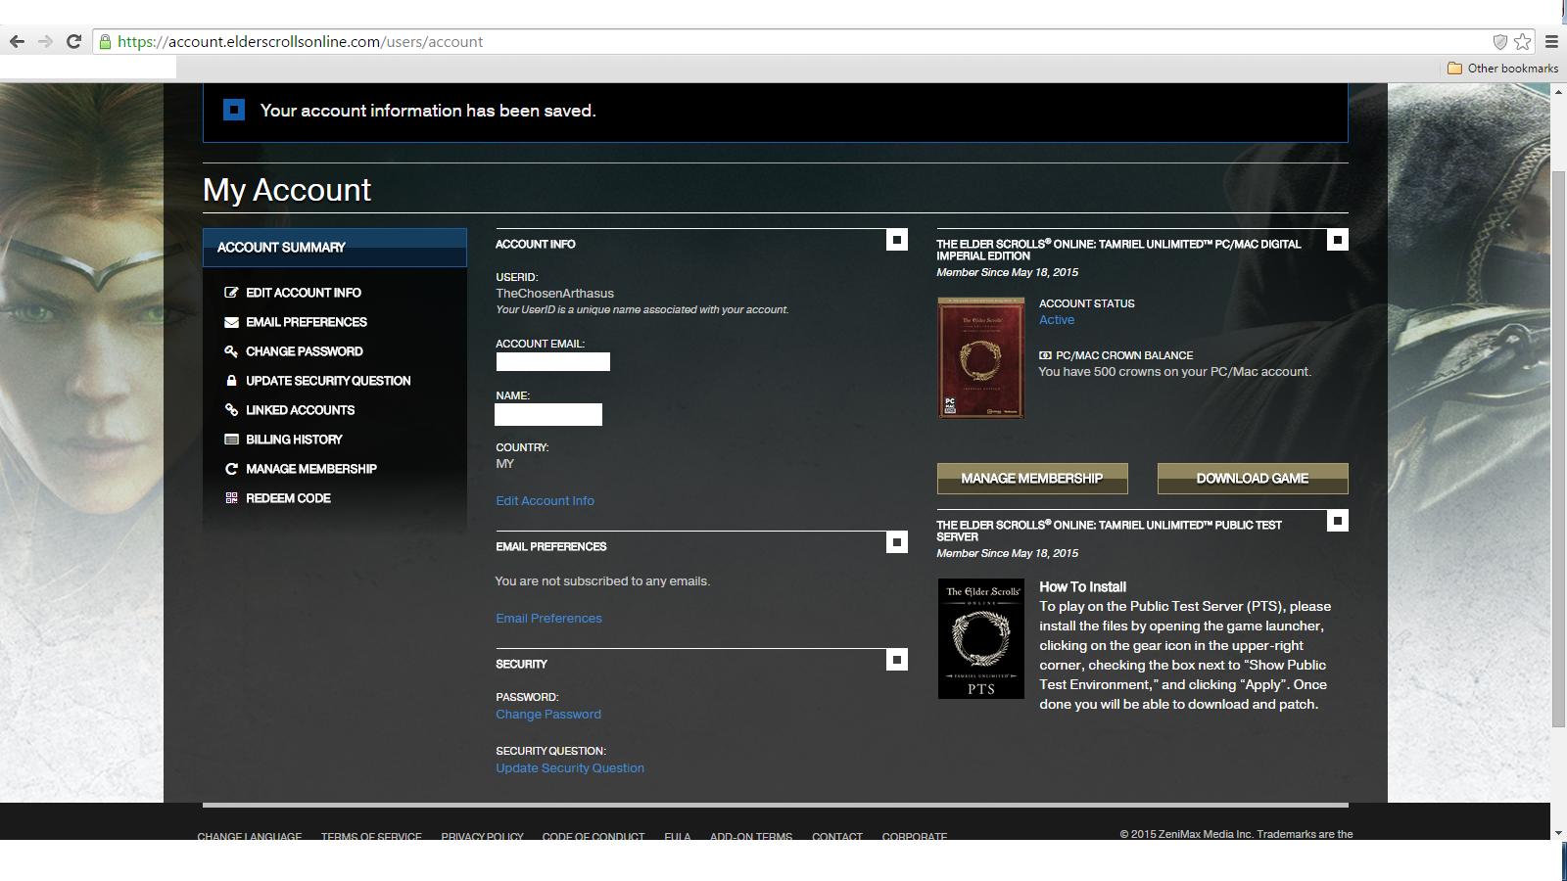Select the Account Summary tab
Image resolution: width=1567 pixels, height=881 pixels.
335,248
